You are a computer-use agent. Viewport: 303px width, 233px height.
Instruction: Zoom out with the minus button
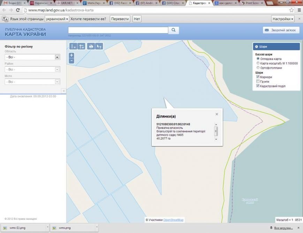click(x=71, y=61)
